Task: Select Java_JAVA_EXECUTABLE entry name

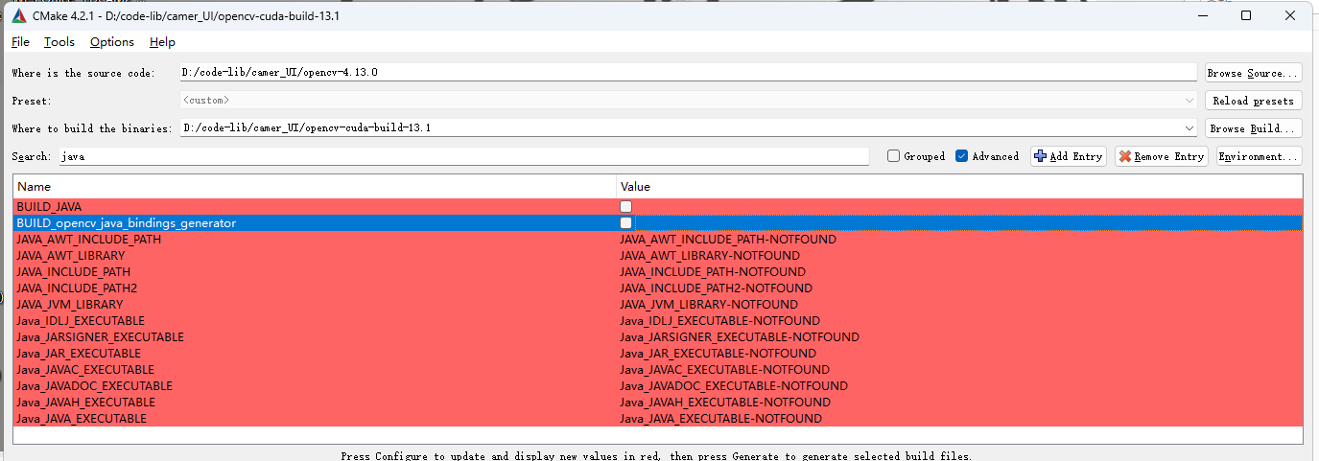Action: click(82, 419)
